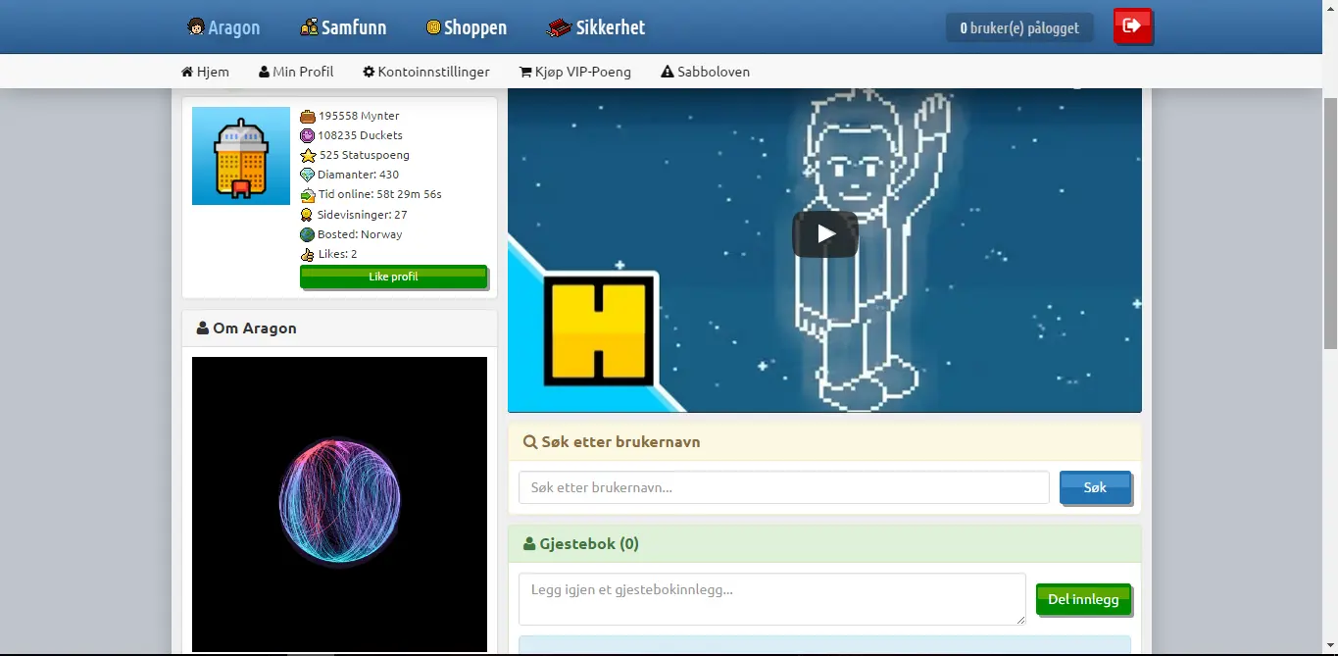Open the Sikkerhet menu

[596, 27]
